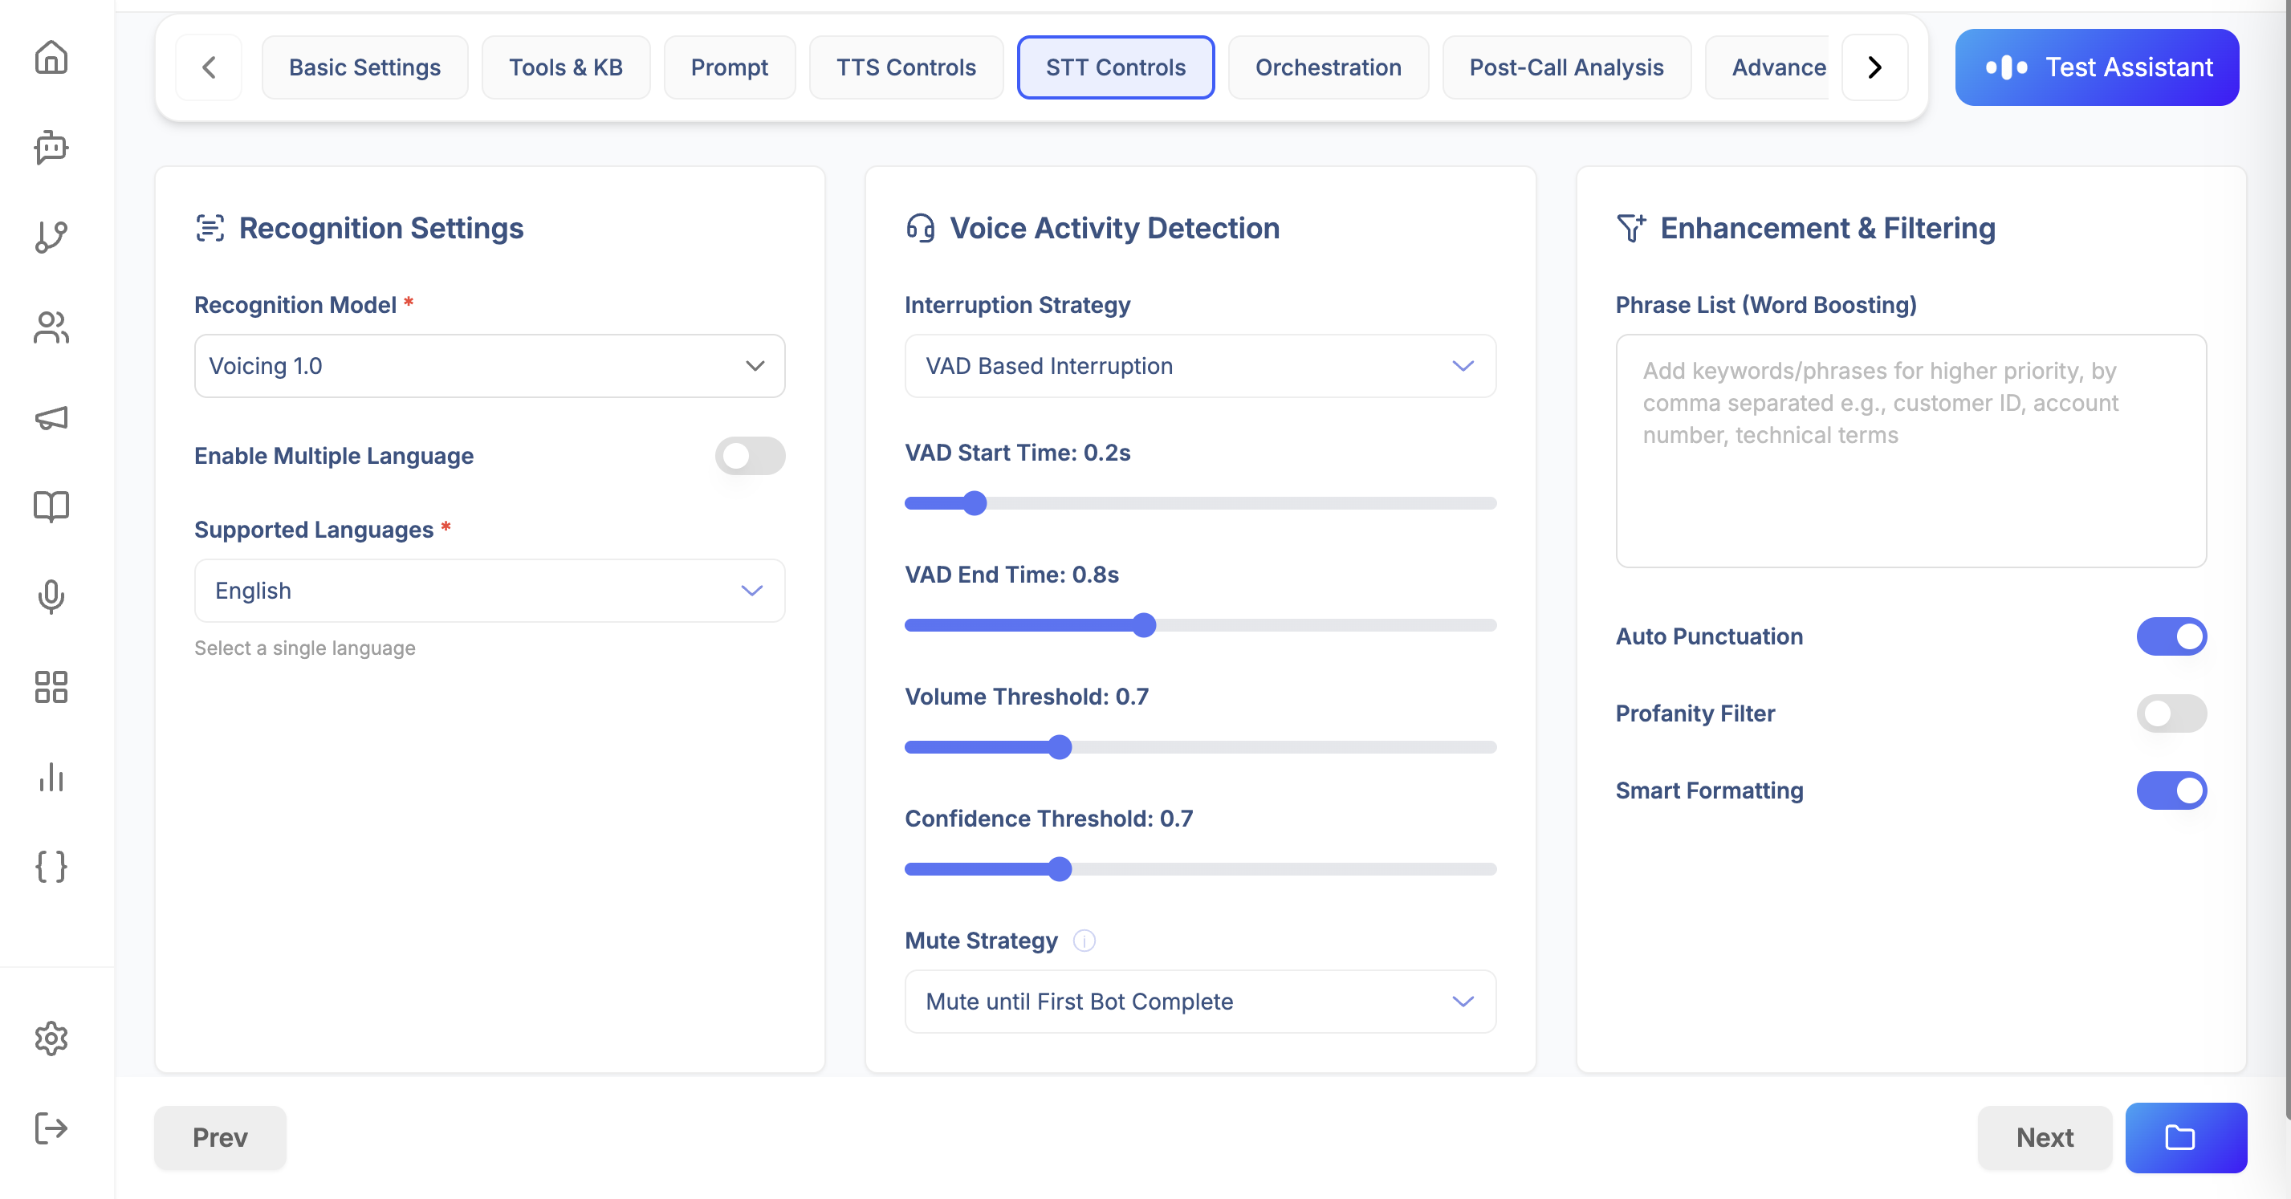Viewport: 2291px width, 1199px height.
Task: Enable Multiple Language toggle
Action: (x=749, y=455)
